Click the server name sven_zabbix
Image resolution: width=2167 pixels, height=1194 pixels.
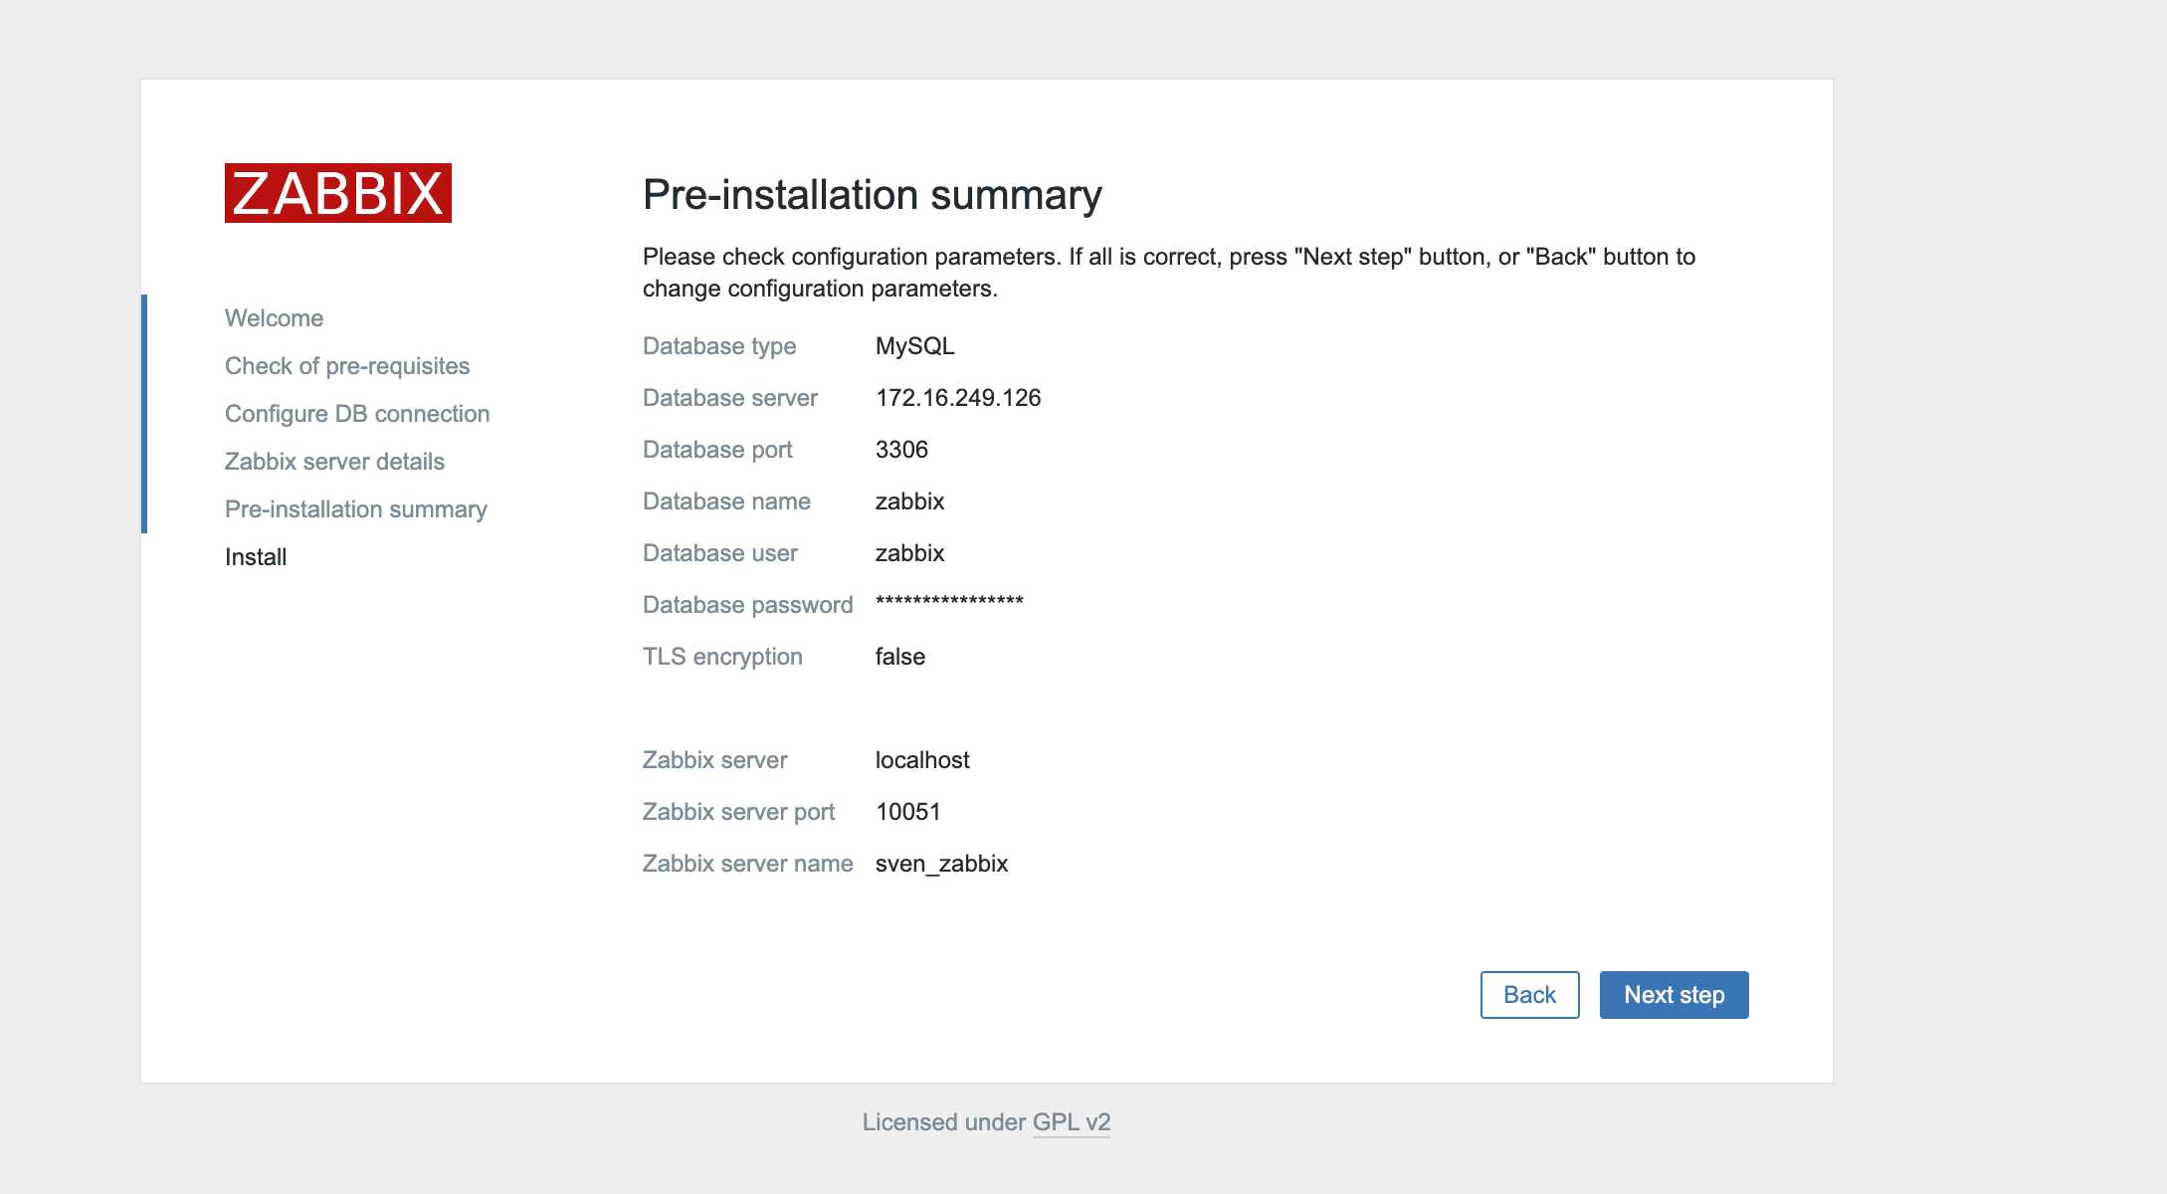pyautogui.click(x=941, y=864)
